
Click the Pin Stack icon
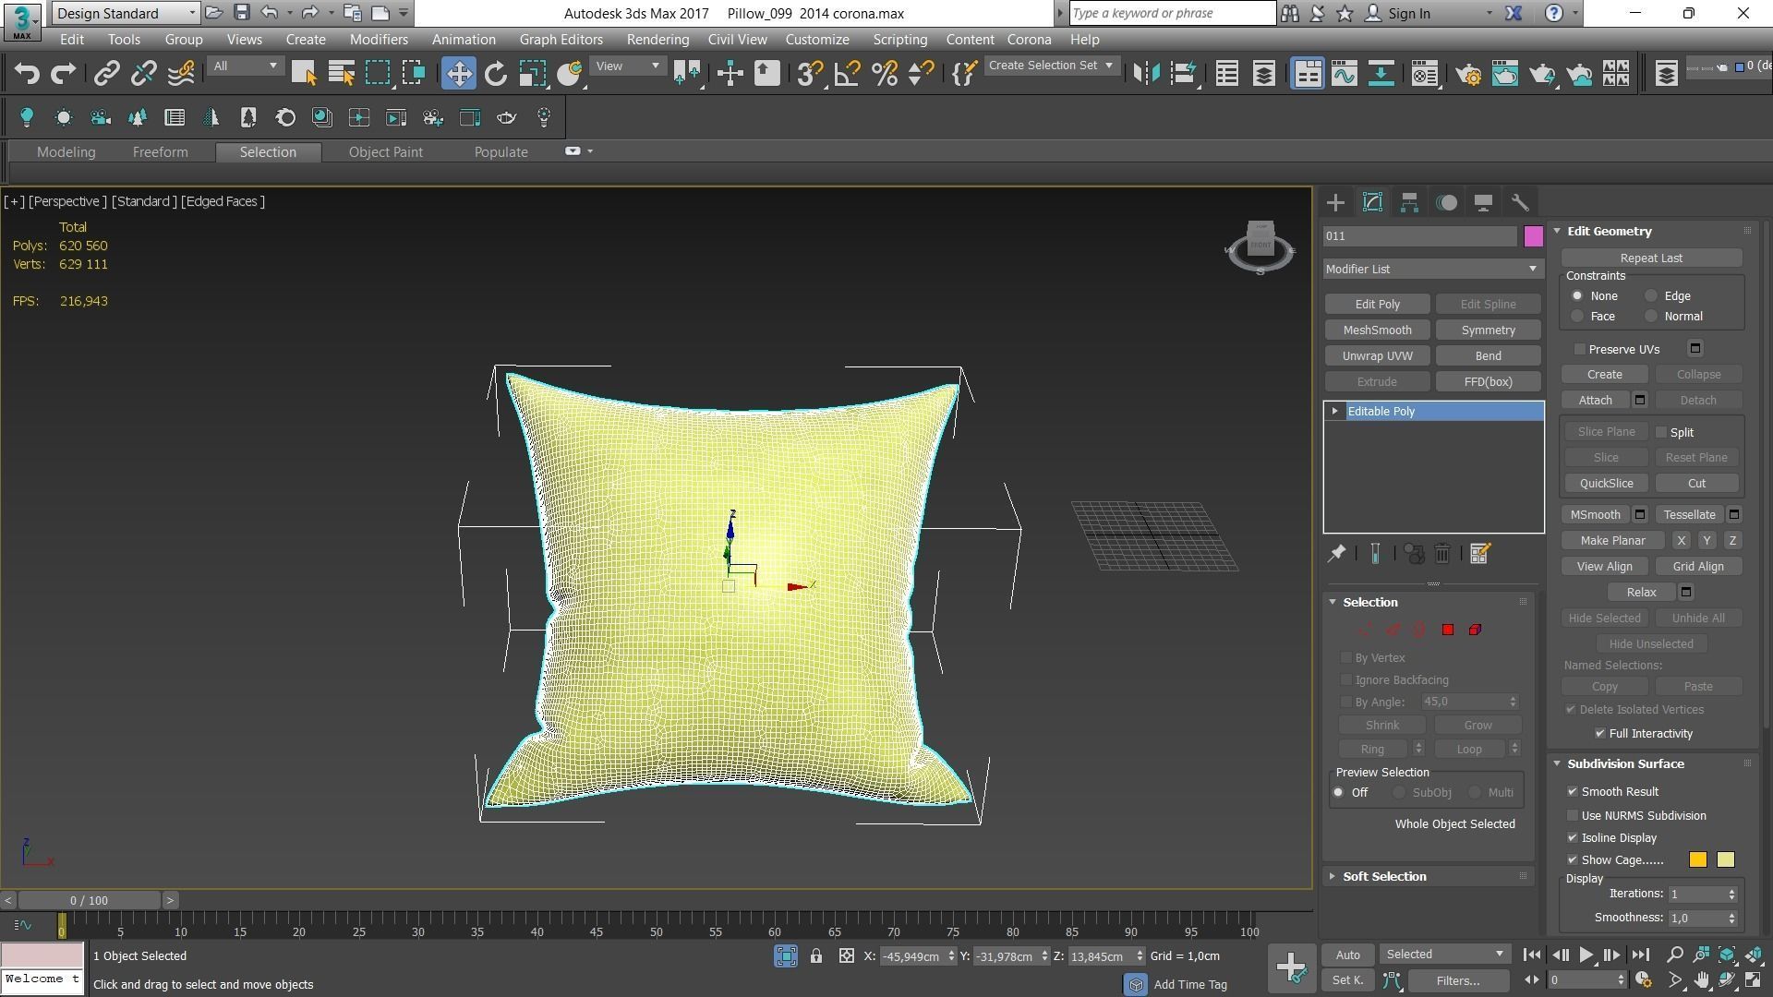(x=1336, y=554)
